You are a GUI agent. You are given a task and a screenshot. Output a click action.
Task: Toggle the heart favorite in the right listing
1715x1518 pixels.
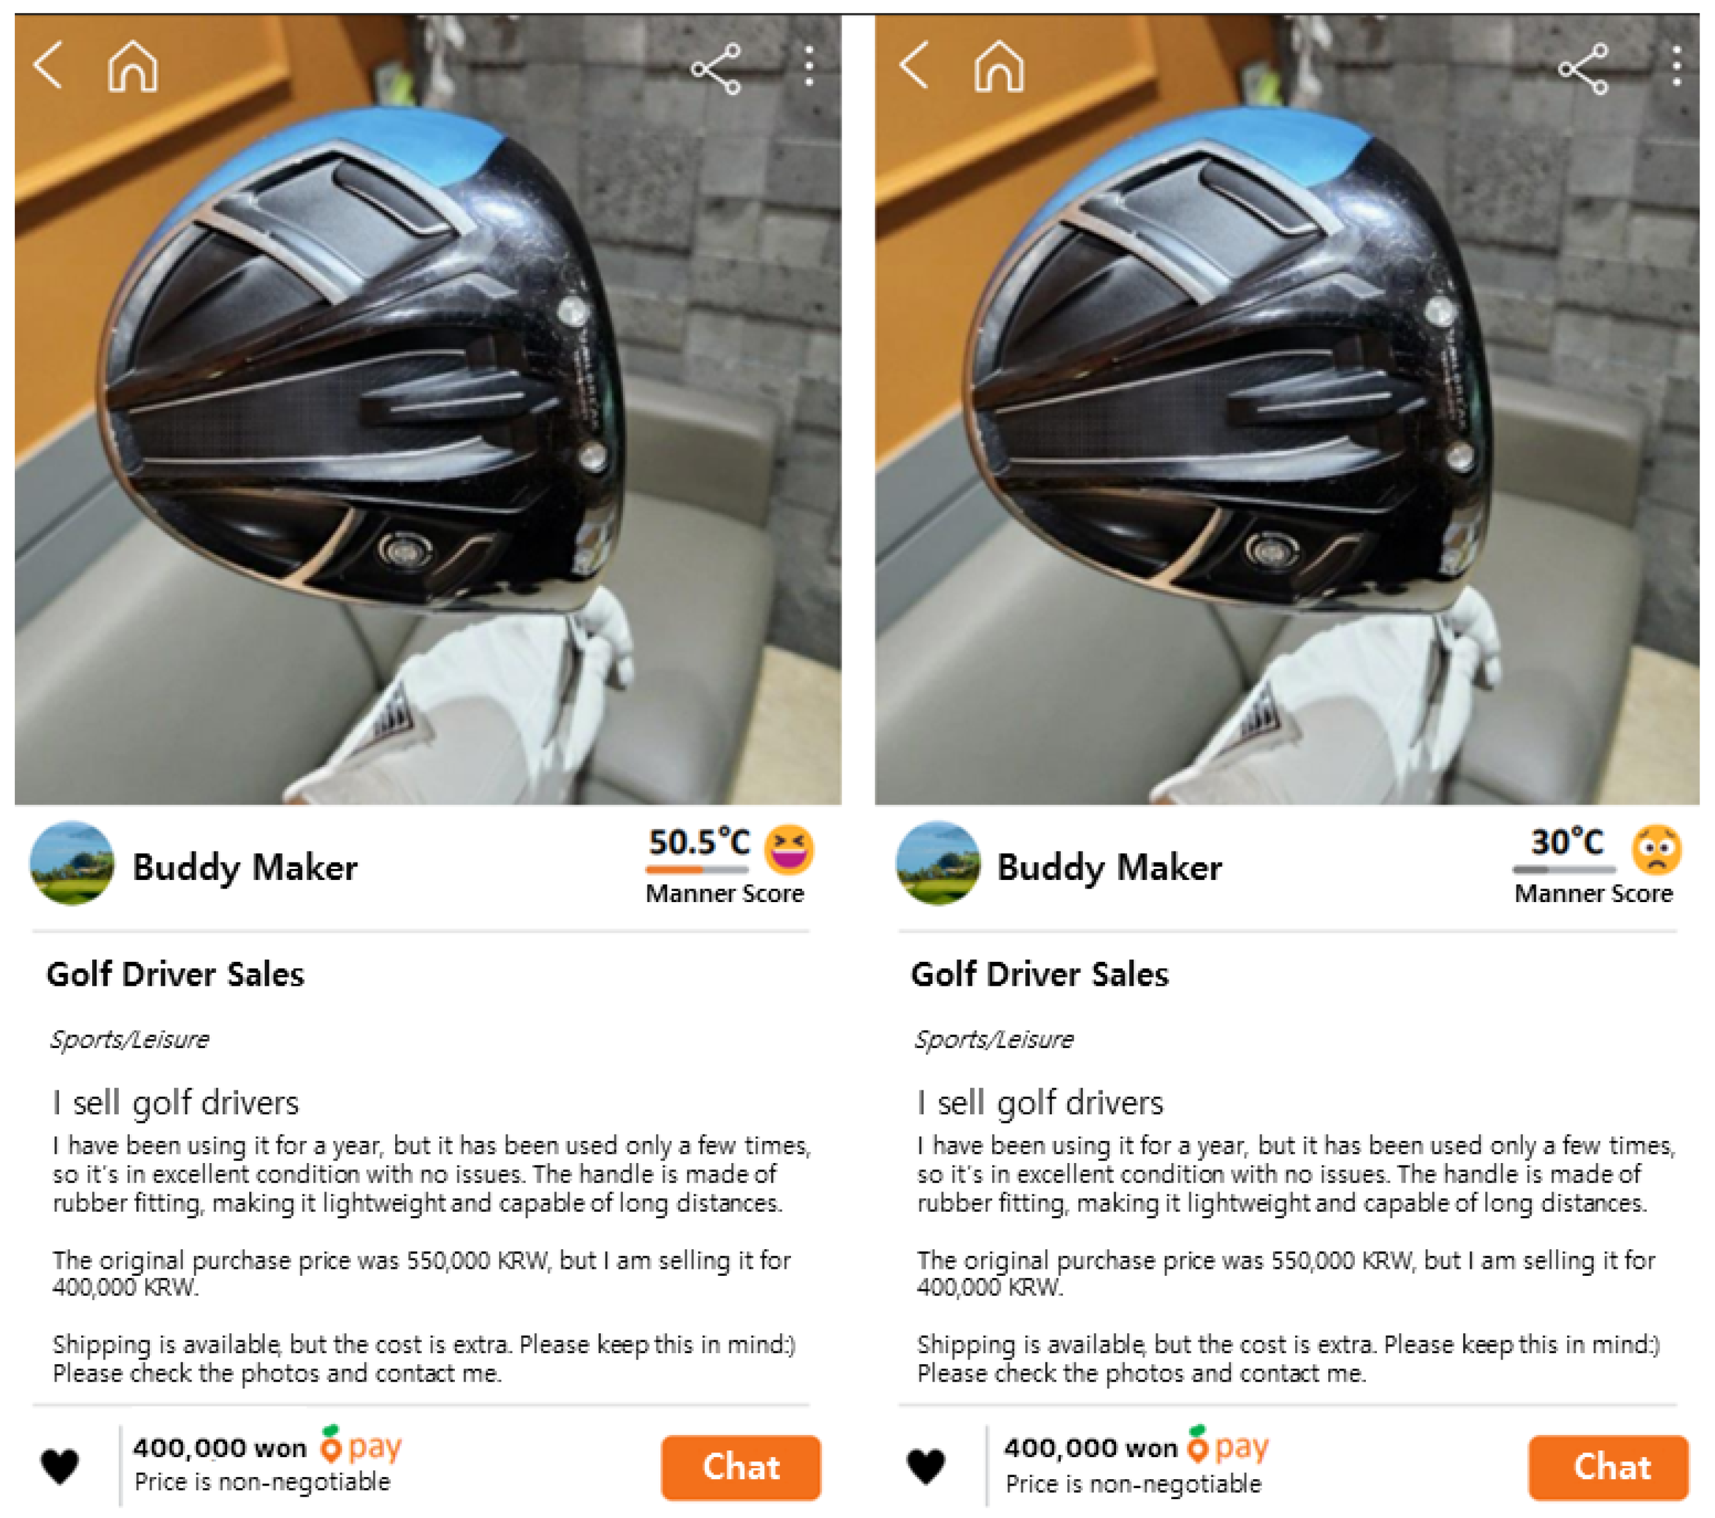[927, 1466]
